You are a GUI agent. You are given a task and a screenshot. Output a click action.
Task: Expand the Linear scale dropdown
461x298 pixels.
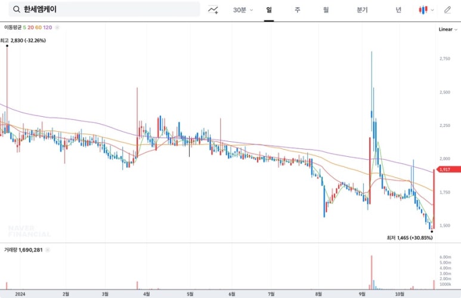coord(448,29)
